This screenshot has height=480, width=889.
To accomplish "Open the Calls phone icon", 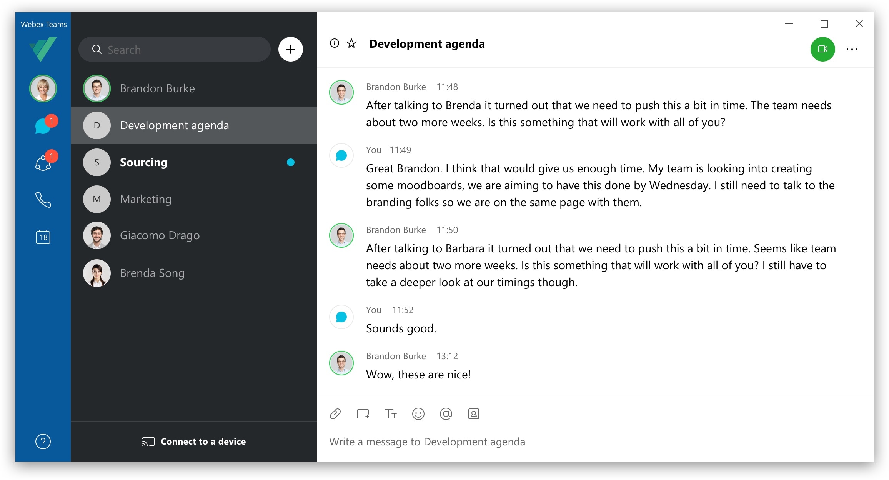I will pyautogui.click(x=43, y=200).
